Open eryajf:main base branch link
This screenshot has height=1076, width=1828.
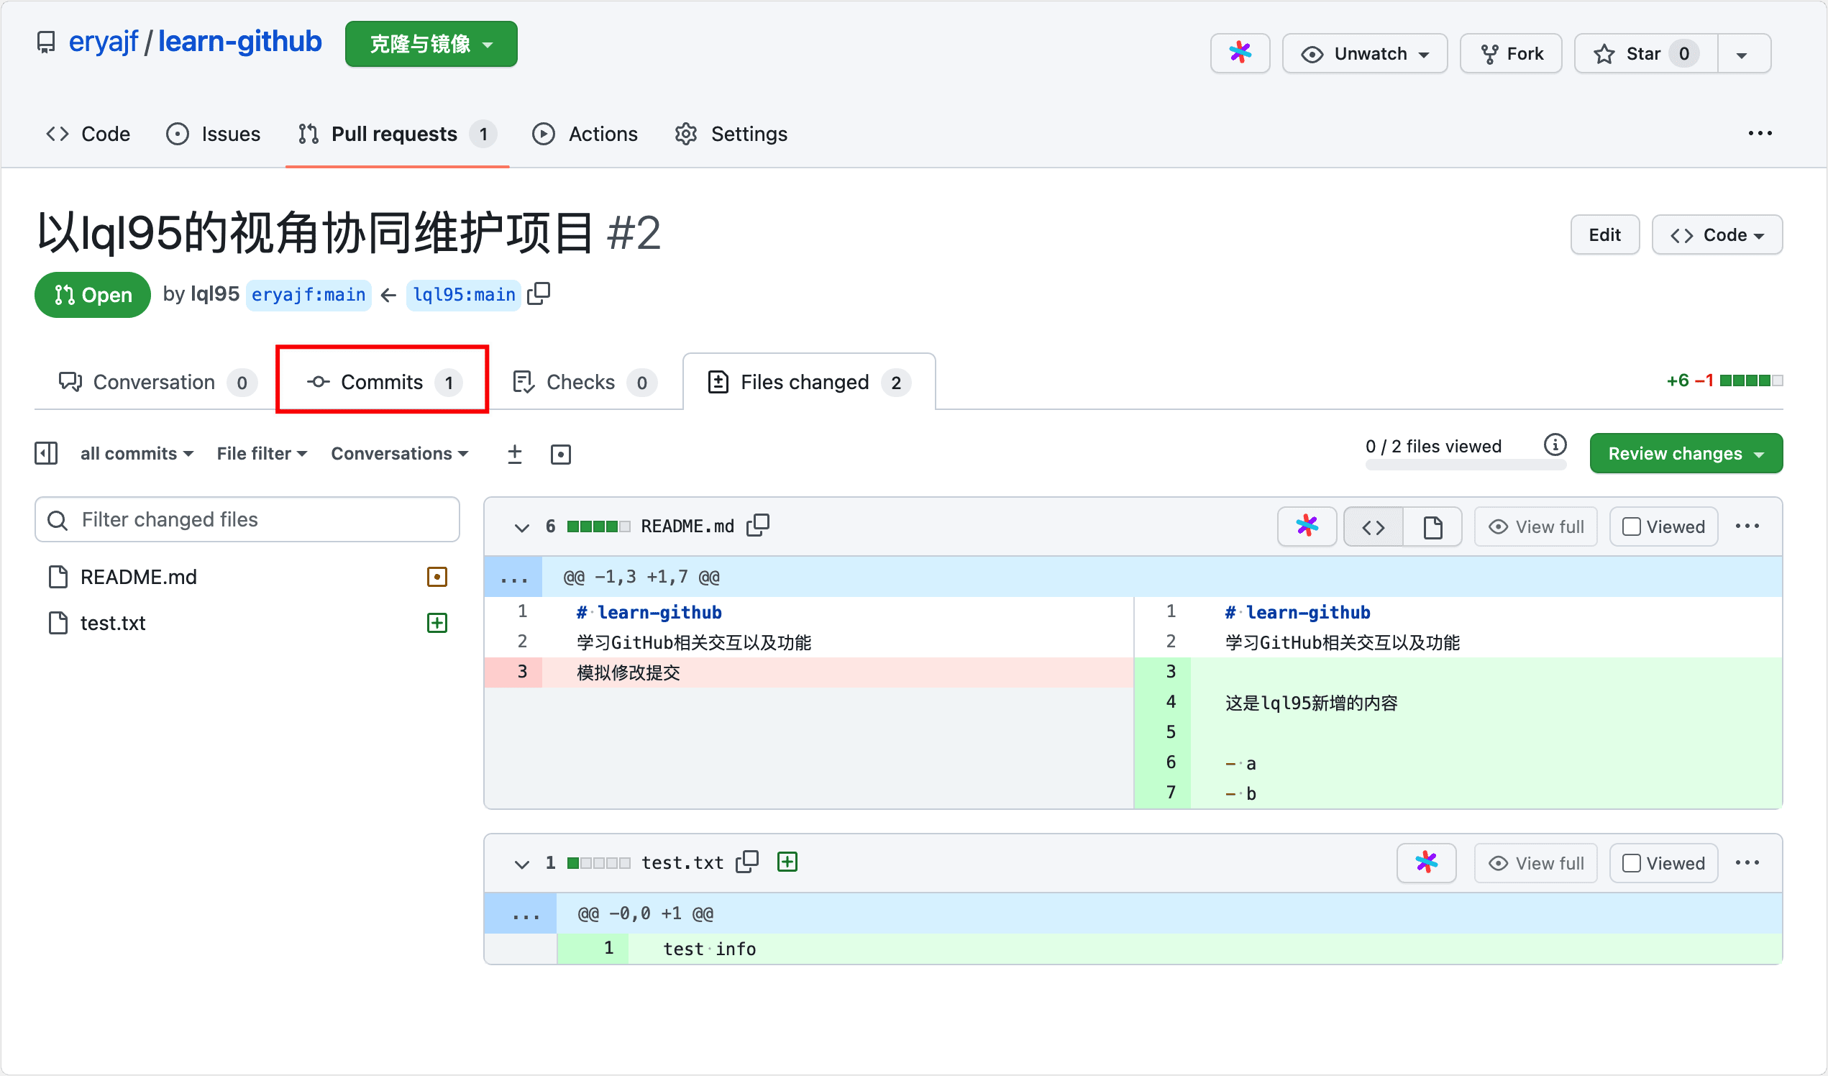tap(309, 295)
